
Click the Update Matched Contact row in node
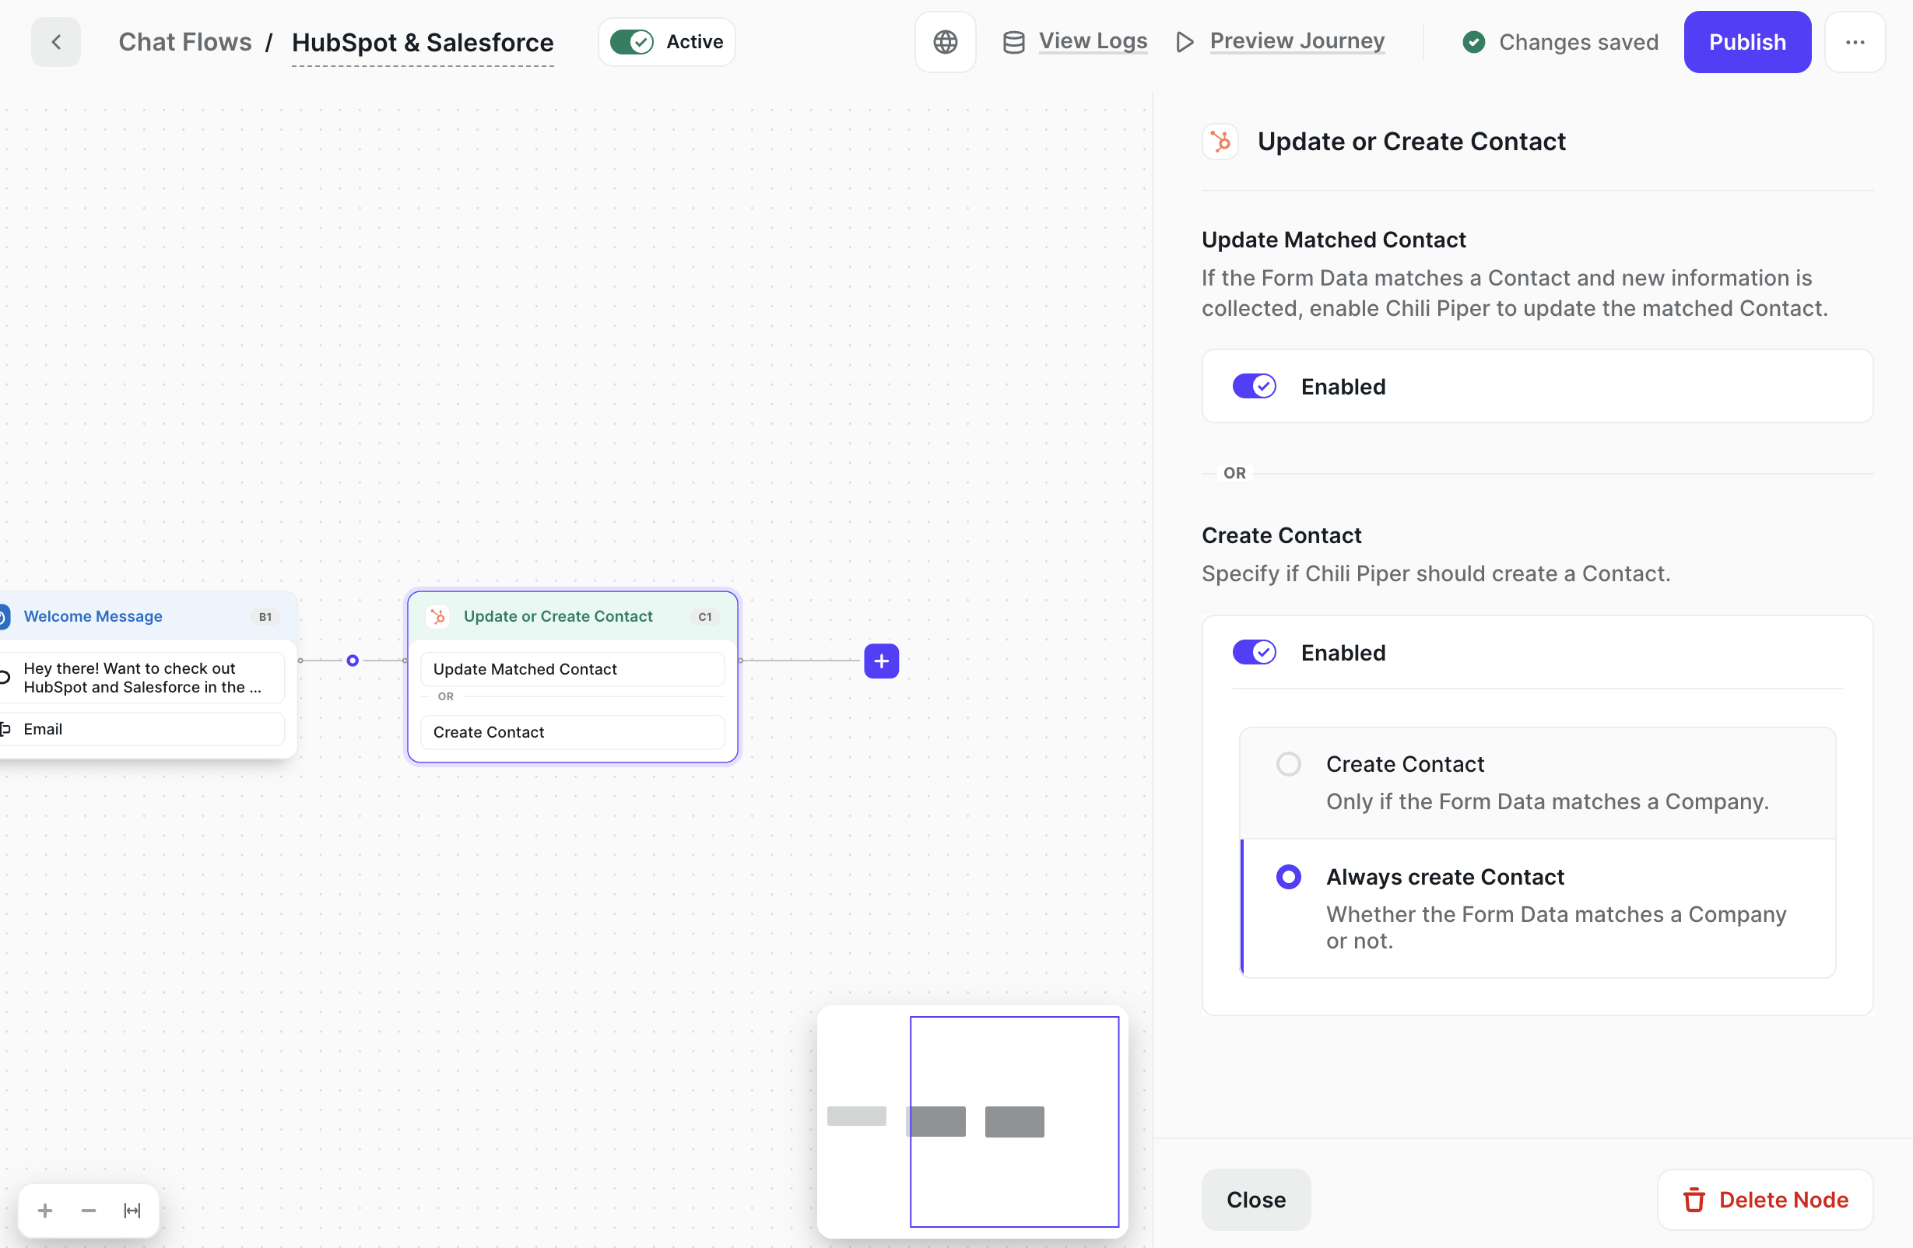click(572, 668)
